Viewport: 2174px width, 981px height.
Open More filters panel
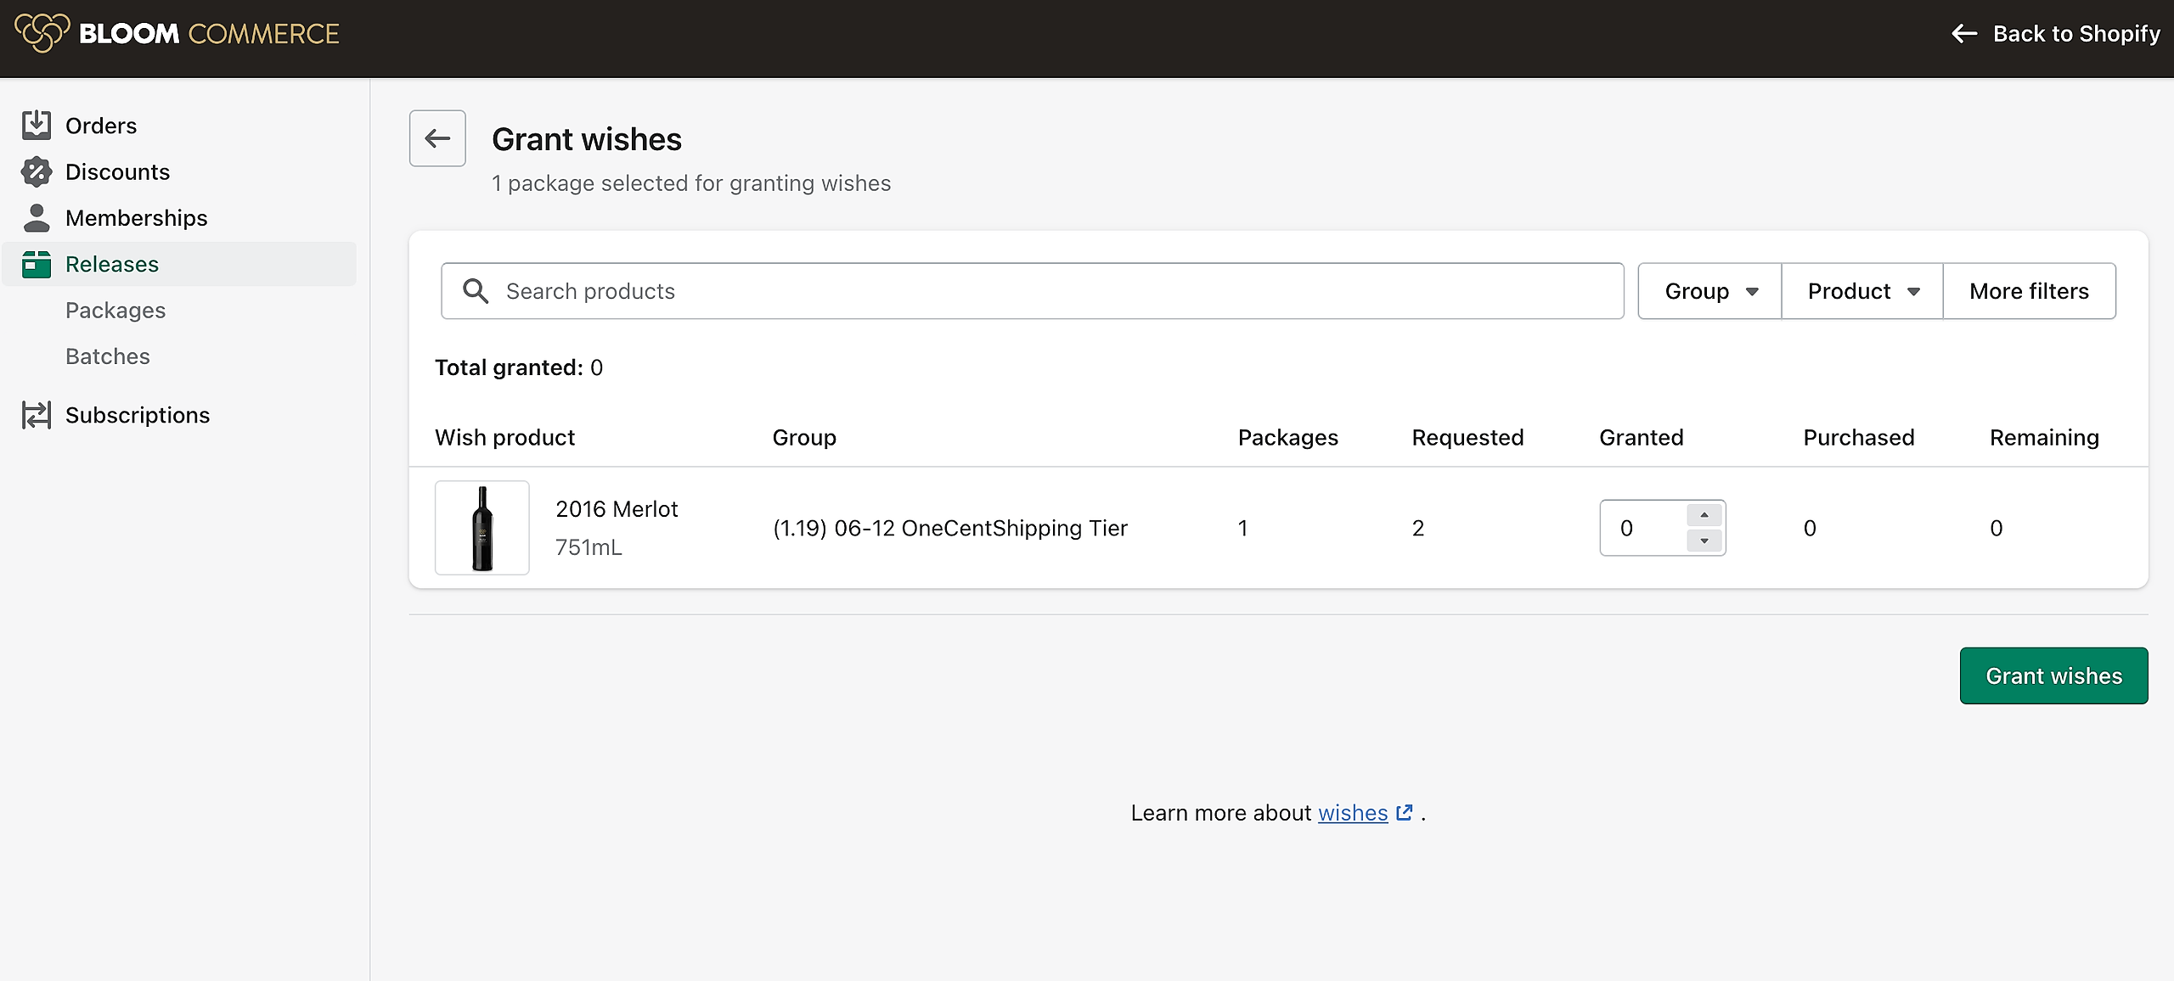(x=2029, y=291)
